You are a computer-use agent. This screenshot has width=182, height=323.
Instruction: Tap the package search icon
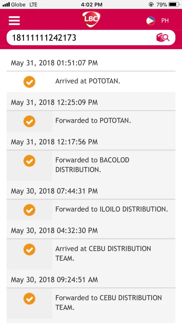pyautogui.click(x=163, y=38)
